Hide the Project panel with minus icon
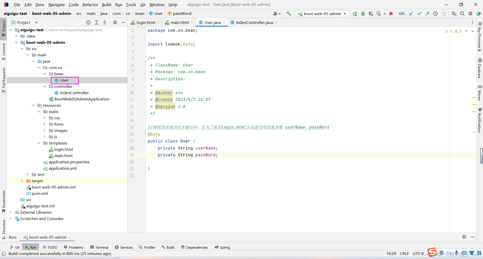The width and height of the screenshot is (483, 259). tap(123, 22)
